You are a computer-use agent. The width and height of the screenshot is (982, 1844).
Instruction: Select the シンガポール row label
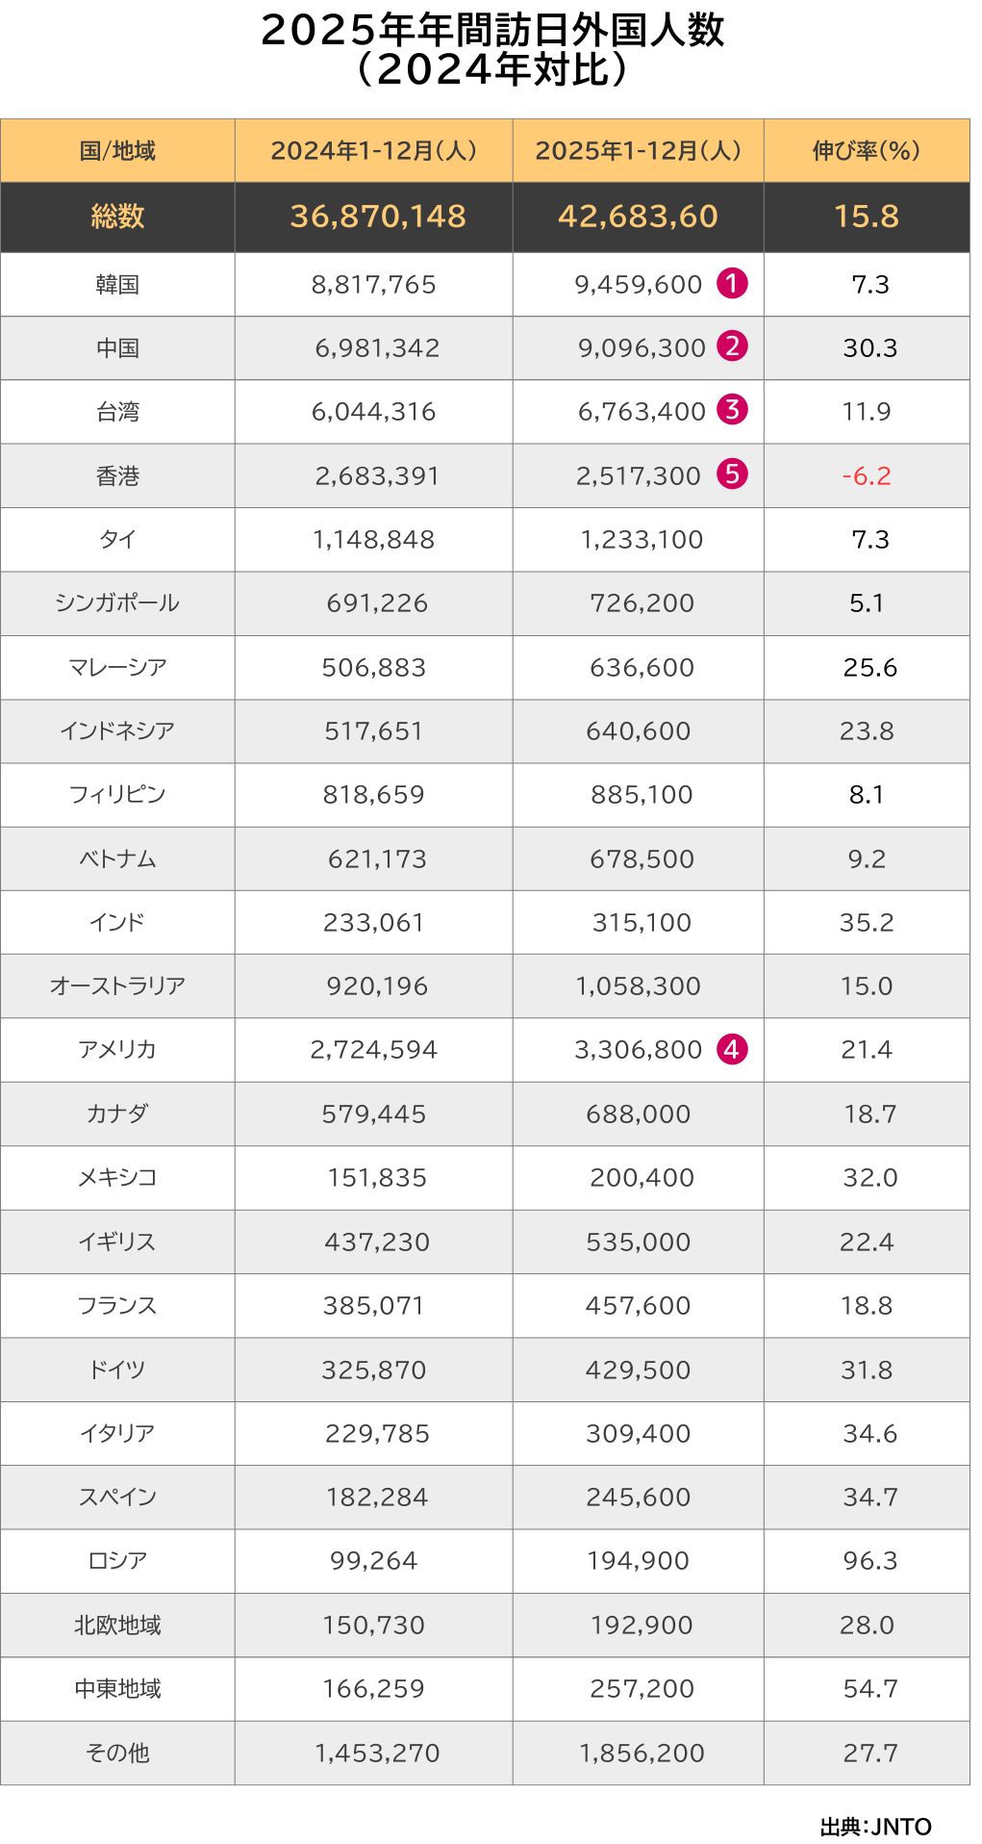[x=117, y=603]
